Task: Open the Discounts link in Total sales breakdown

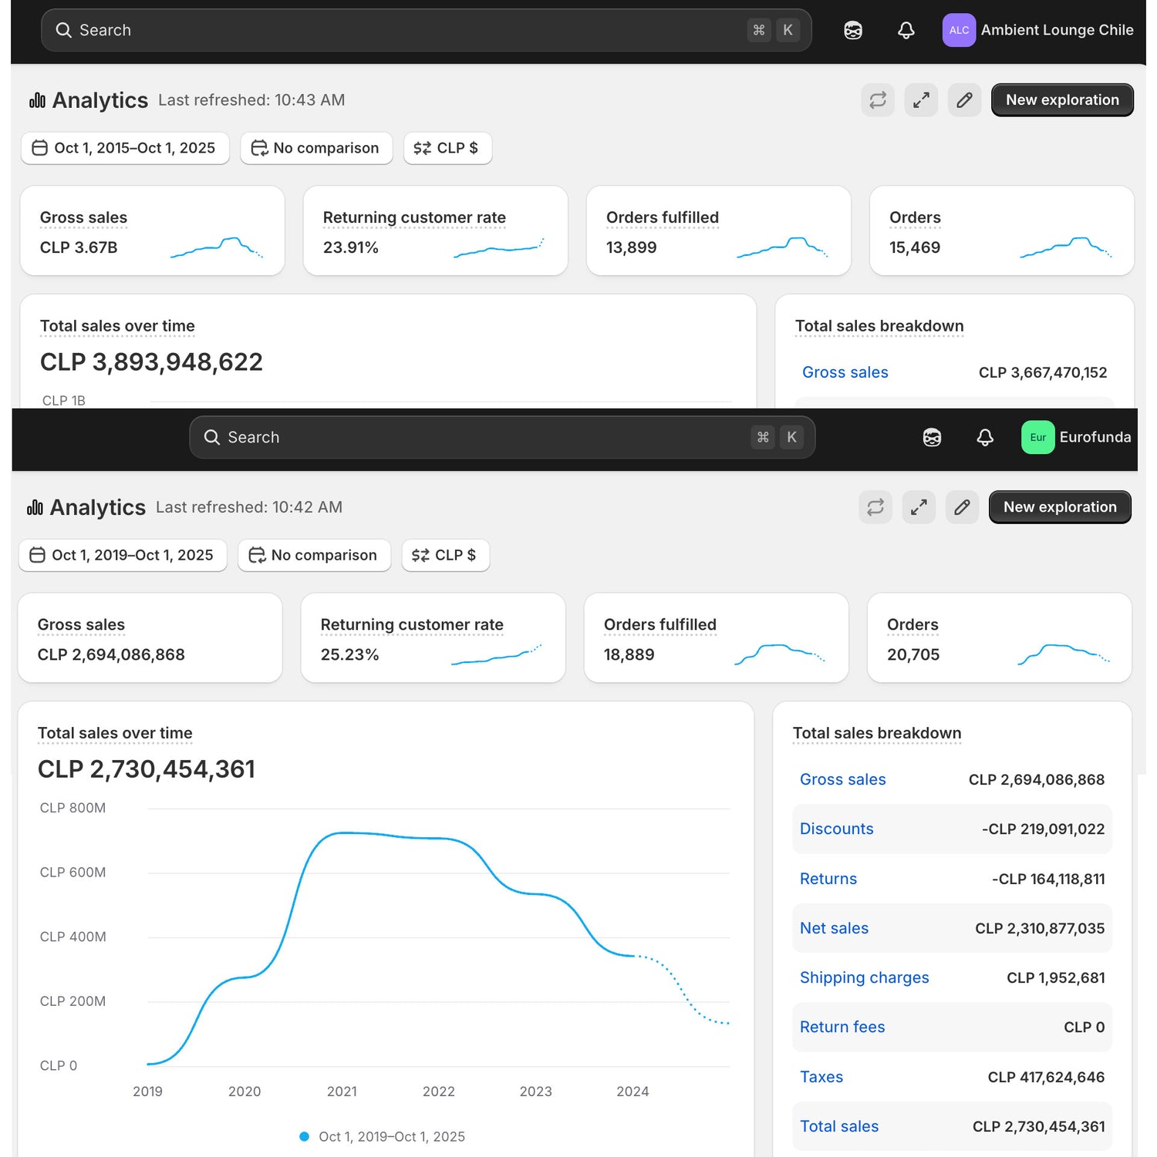Action: (836, 829)
